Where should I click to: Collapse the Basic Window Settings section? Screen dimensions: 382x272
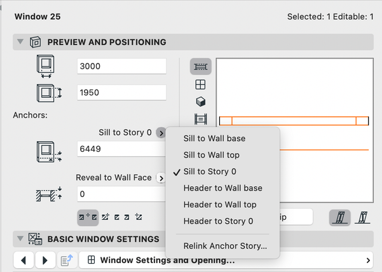point(20,239)
